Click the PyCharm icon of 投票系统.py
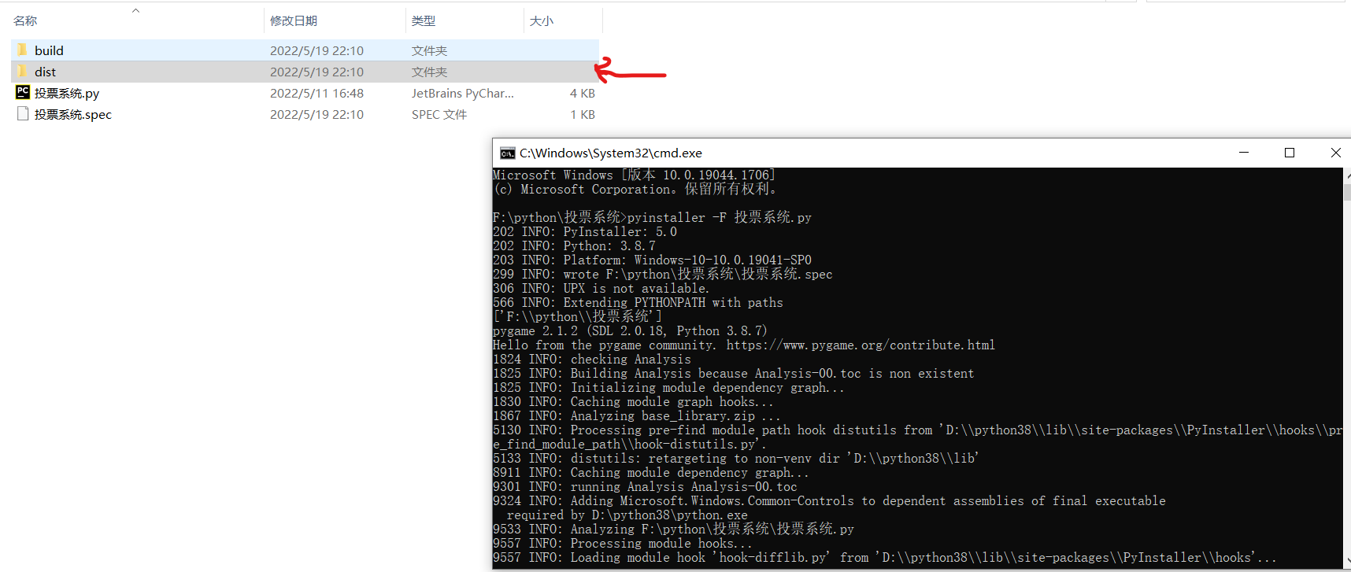 click(23, 92)
